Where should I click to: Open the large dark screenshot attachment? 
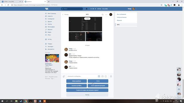(85, 24)
